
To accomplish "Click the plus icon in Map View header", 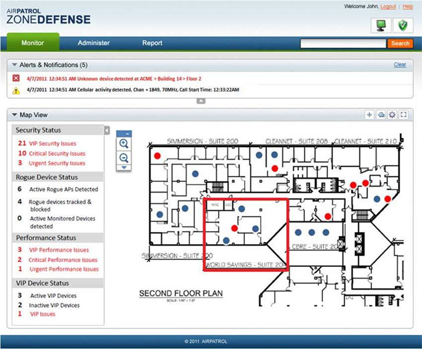I will pos(369,115).
